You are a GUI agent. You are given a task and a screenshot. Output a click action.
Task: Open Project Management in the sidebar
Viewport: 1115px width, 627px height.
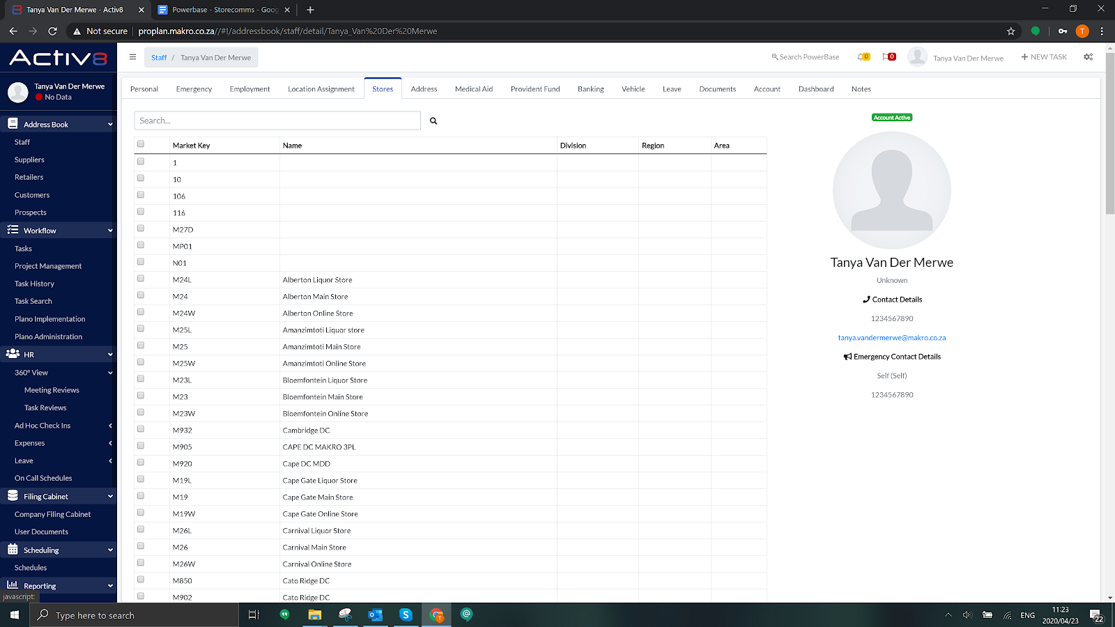click(48, 266)
